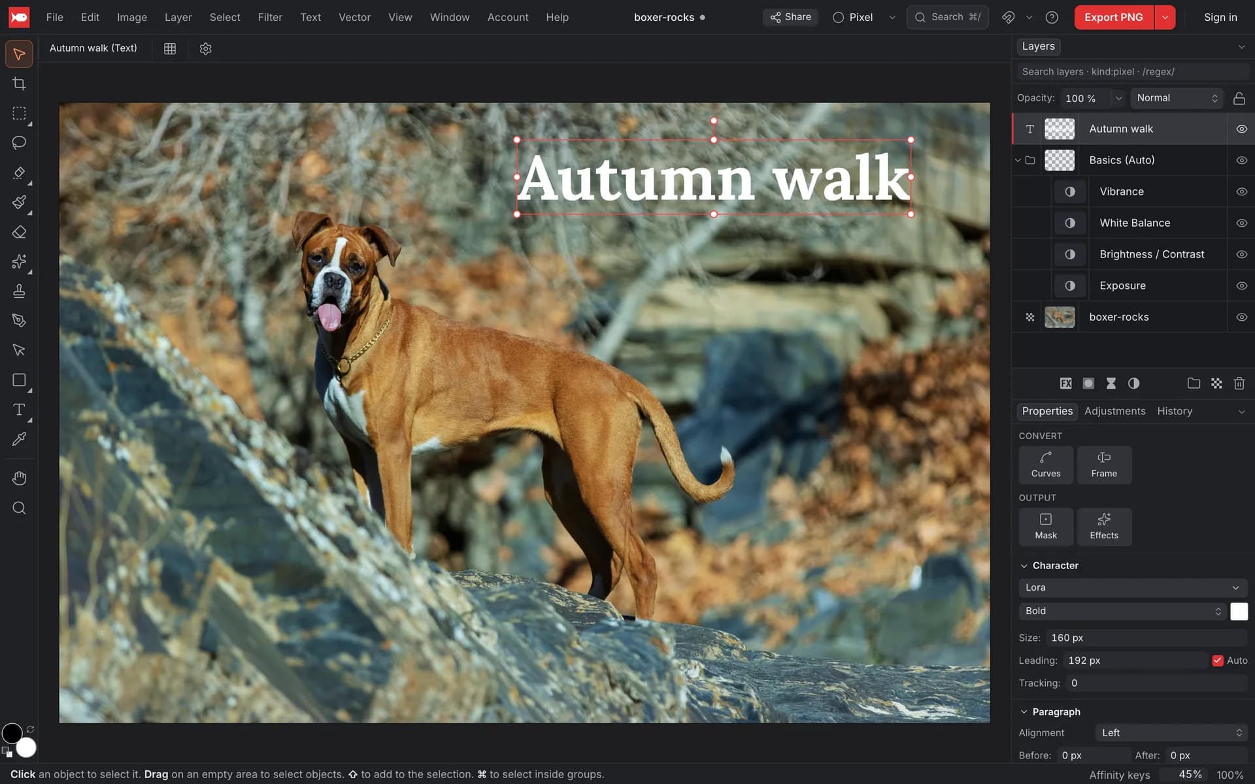Image resolution: width=1255 pixels, height=784 pixels.
Task: Select the Pen tool
Action: point(19,320)
